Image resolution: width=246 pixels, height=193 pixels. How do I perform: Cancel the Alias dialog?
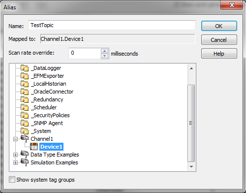click(219, 40)
